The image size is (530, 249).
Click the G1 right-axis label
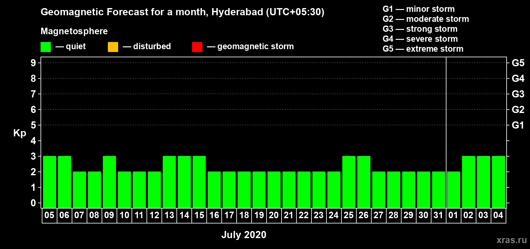[518, 125]
